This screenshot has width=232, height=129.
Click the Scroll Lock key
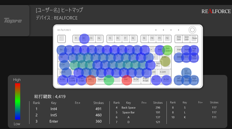pos(187,39)
